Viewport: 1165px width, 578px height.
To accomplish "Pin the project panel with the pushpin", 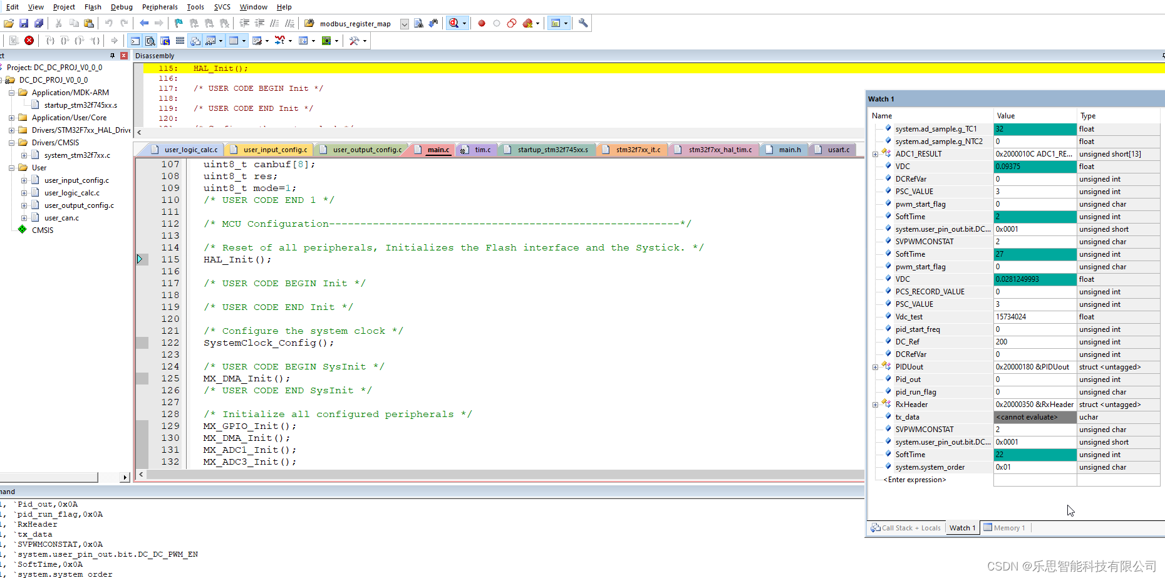I will [x=113, y=56].
